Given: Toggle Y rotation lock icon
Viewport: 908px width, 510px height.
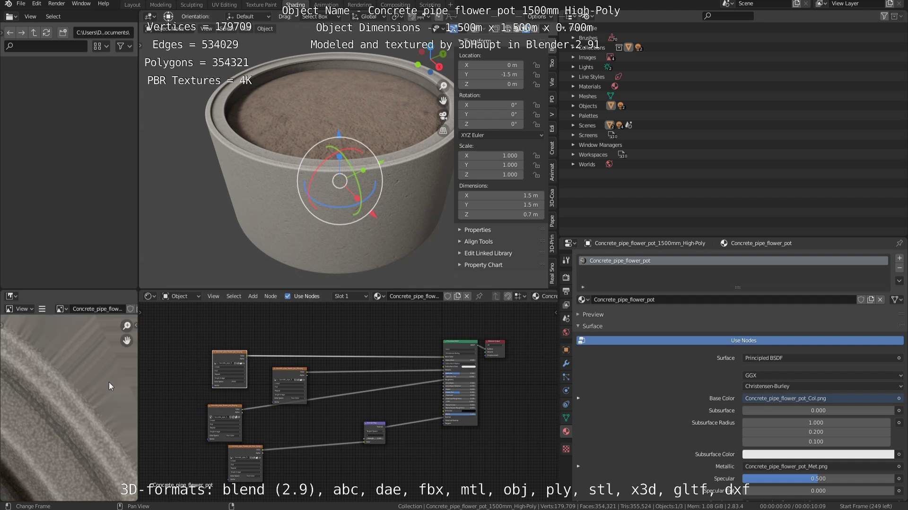Looking at the screenshot, I should coord(536,115).
